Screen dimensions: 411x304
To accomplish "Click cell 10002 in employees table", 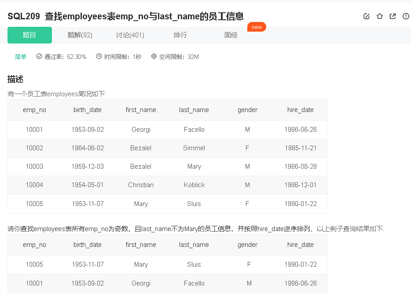I will 34,148.
